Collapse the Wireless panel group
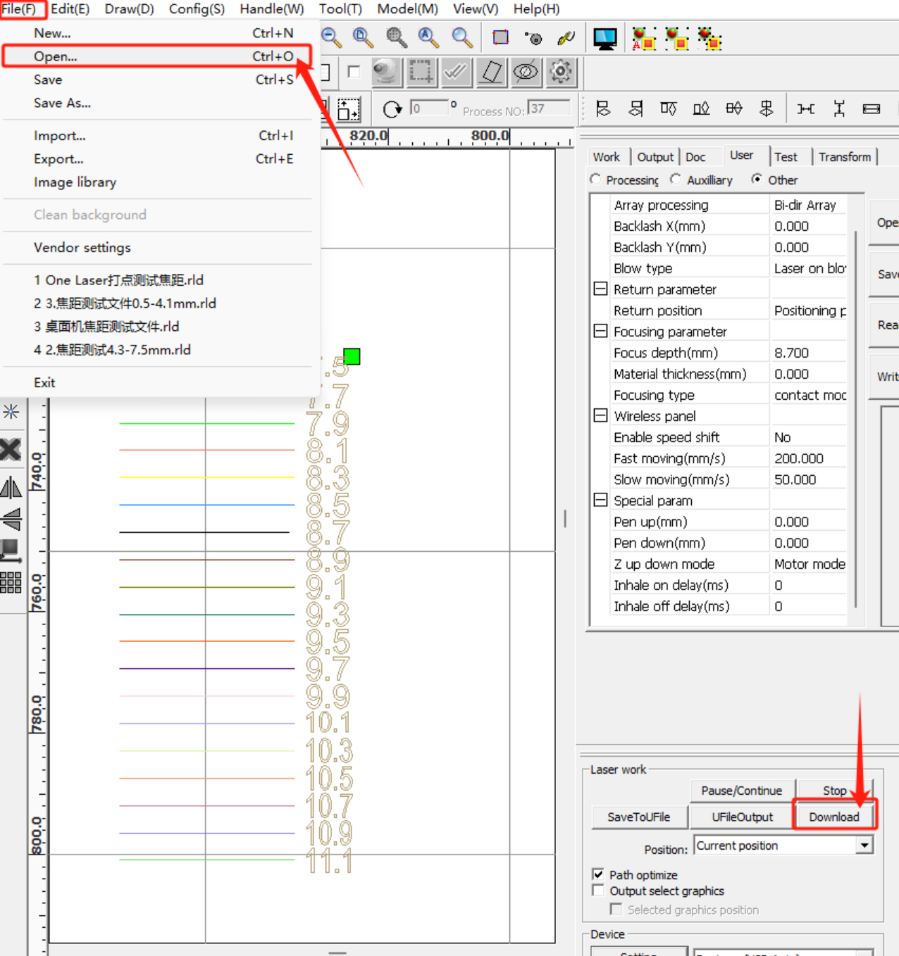 pos(600,416)
